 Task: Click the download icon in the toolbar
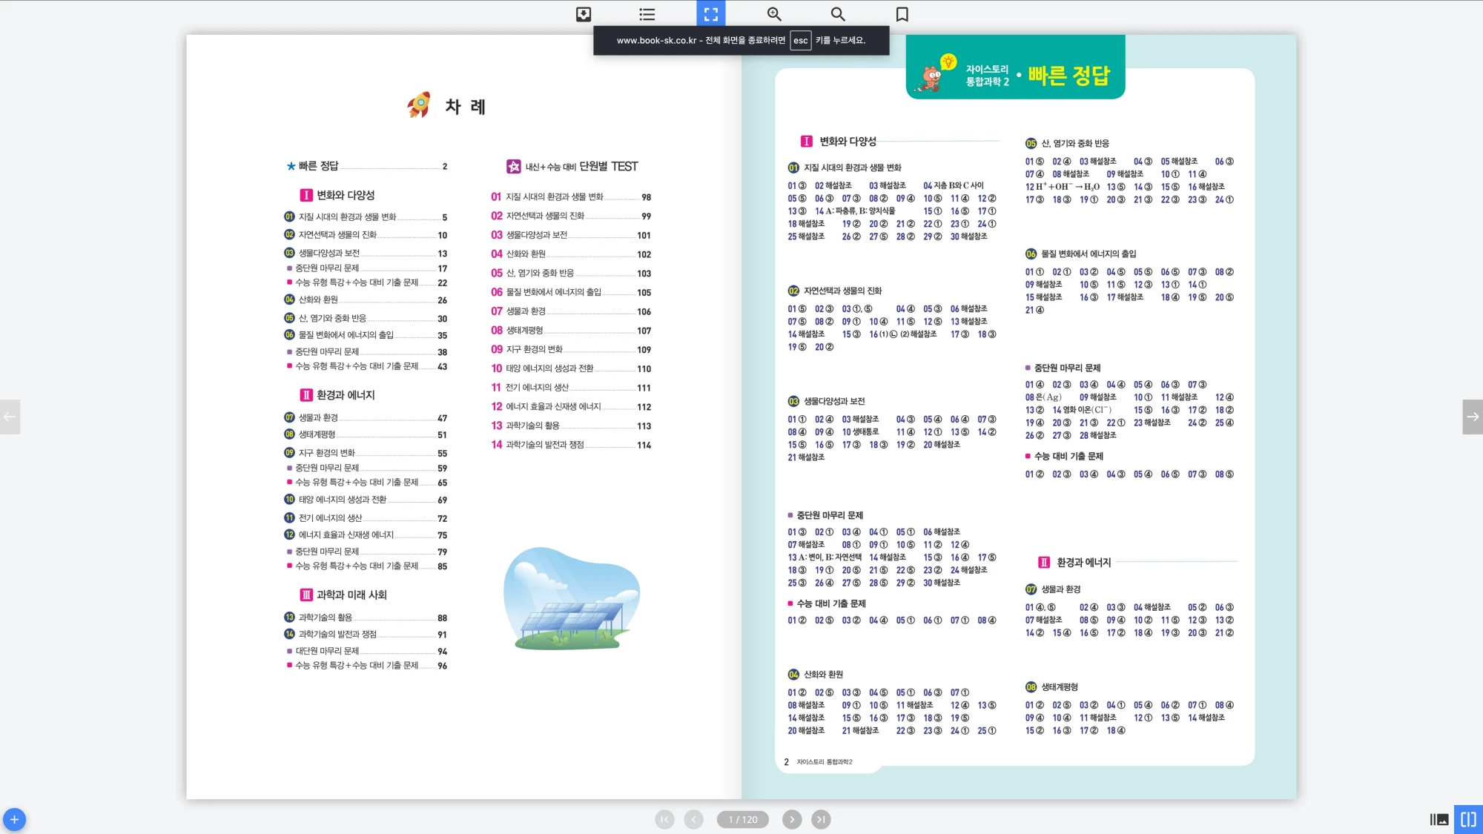pos(585,14)
